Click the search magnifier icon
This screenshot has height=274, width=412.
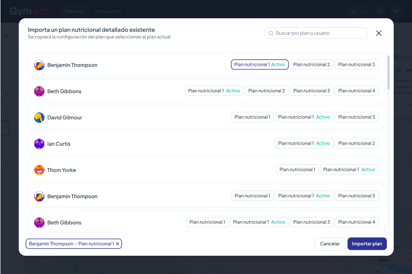(271, 33)
